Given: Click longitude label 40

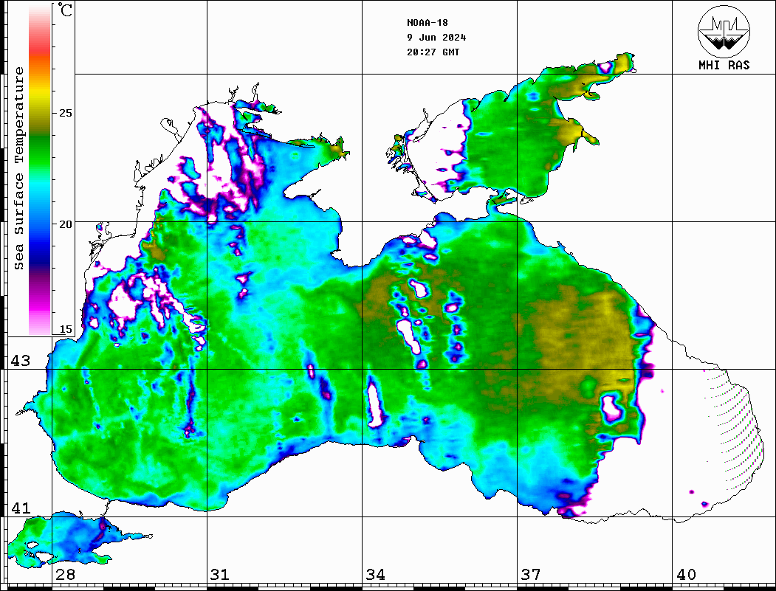Looking at the screenshot, I should pyautogui.click(x=686, y=575).
